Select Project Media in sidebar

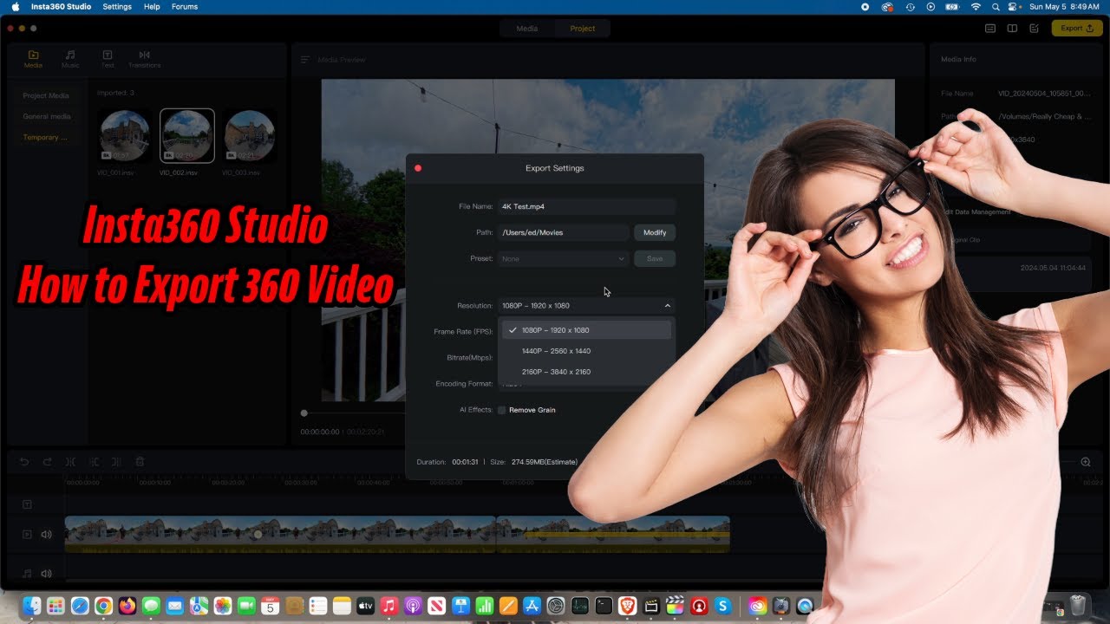click(46, 95)
